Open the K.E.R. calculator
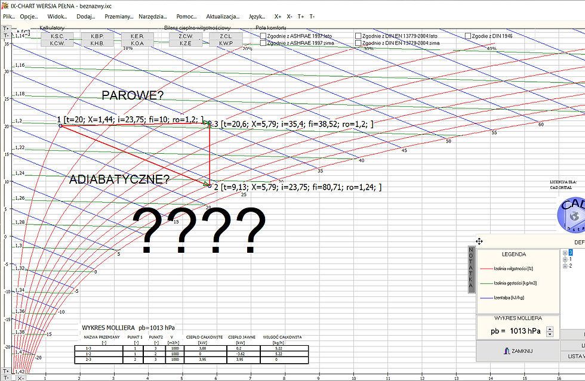 (x=137, y=36)
